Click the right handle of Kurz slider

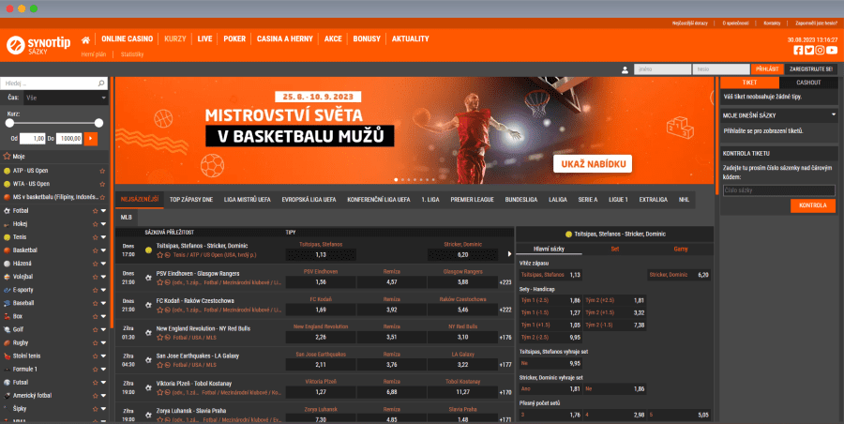click(x=99, y=123)
